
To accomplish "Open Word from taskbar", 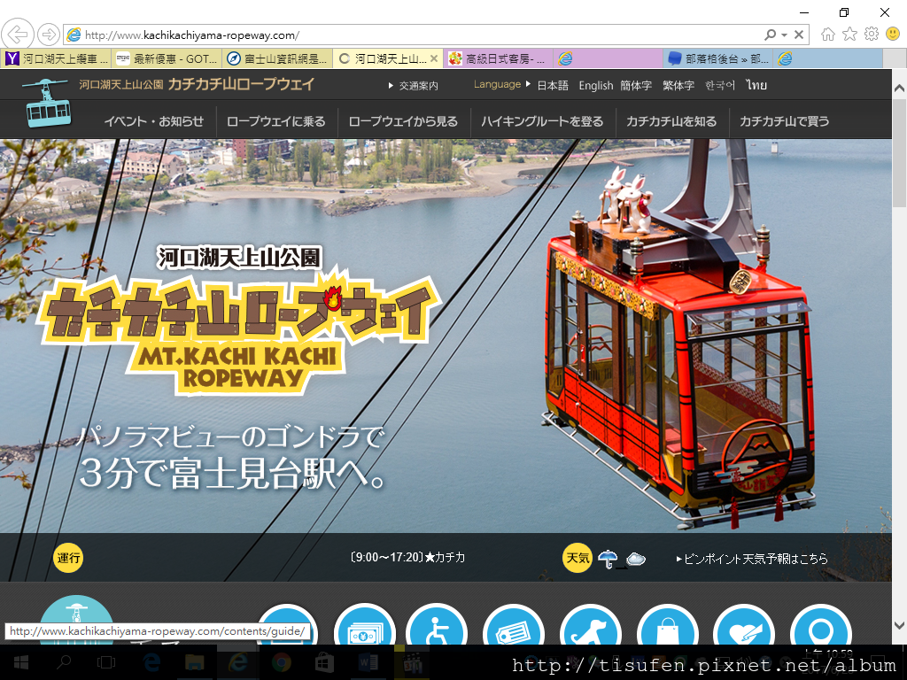I will tap(368, 662).
